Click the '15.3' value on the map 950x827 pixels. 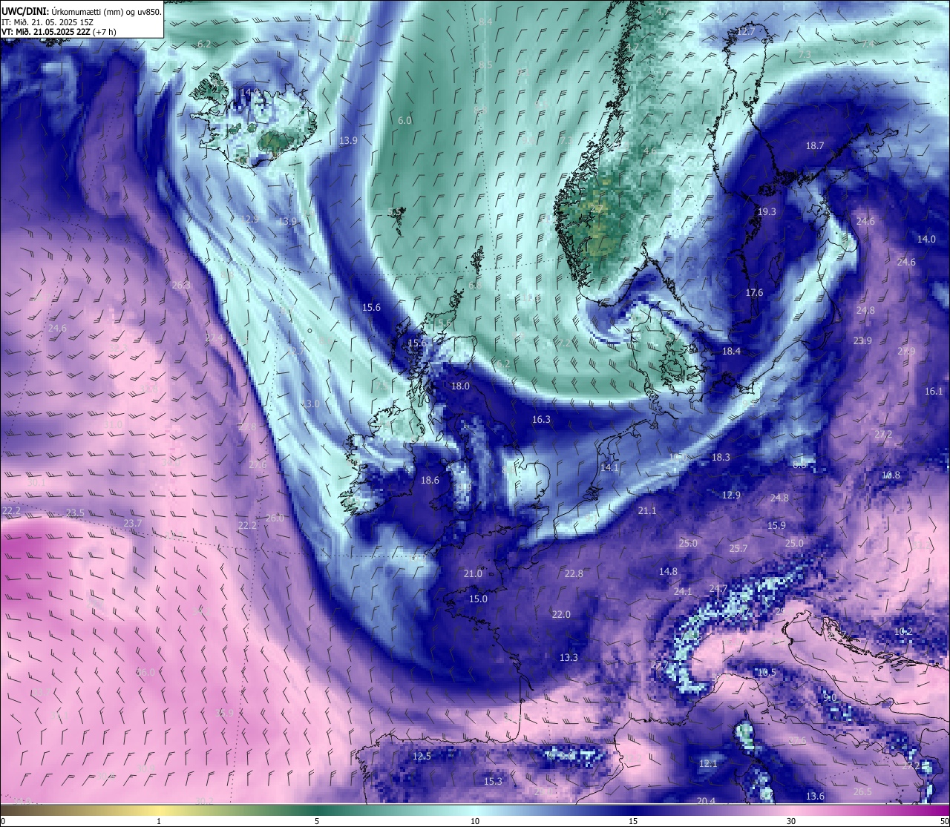[x=493, y=781]
